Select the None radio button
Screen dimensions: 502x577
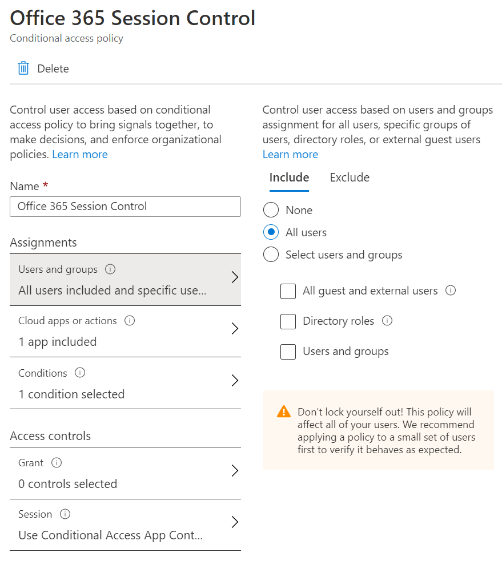click(x=271, y=210)
